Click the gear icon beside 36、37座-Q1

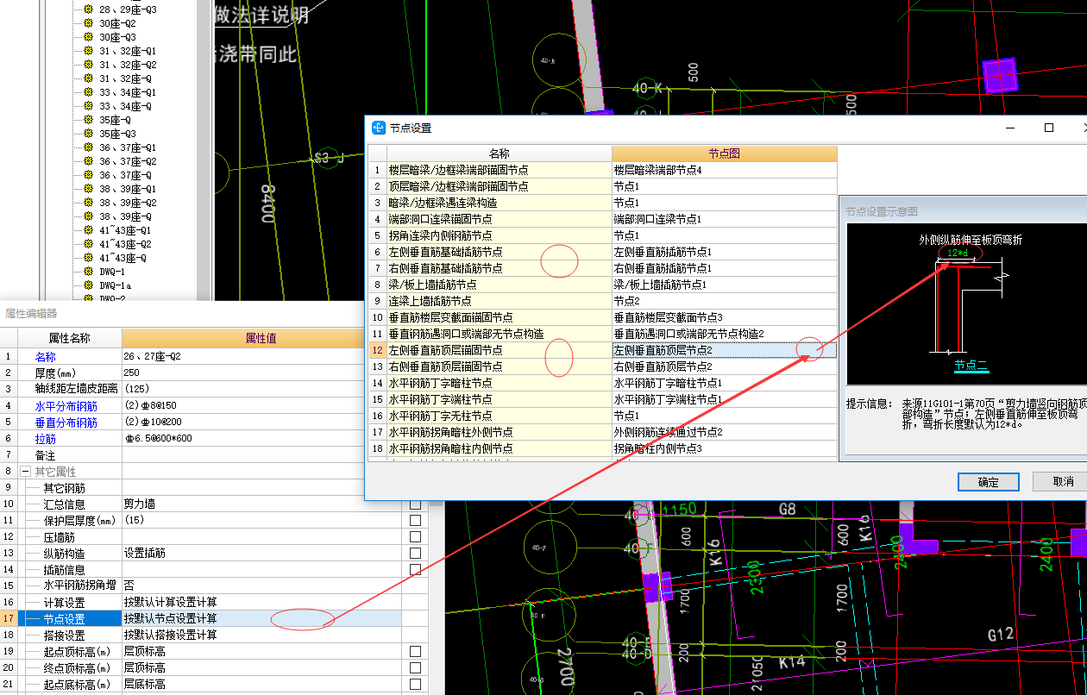pyautogui.click(x=88, y=148)
